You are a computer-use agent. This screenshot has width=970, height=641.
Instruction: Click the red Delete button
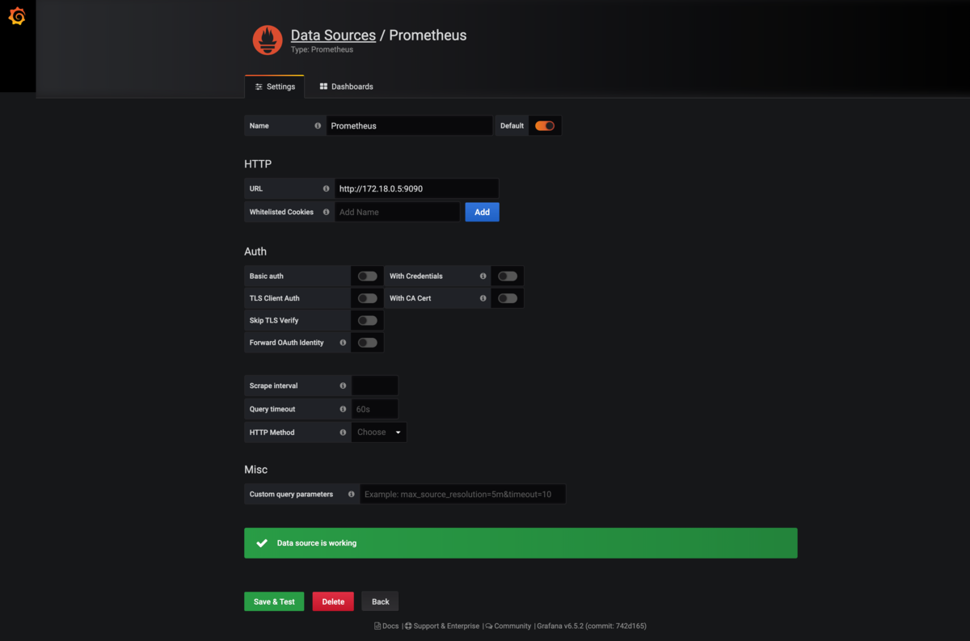(x=333, y=601)
